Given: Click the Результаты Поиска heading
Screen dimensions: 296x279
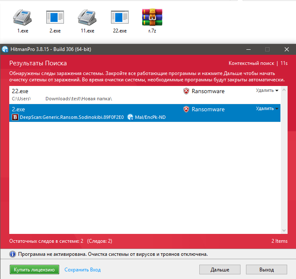Looking at the screenshot, I should (38, 63).
